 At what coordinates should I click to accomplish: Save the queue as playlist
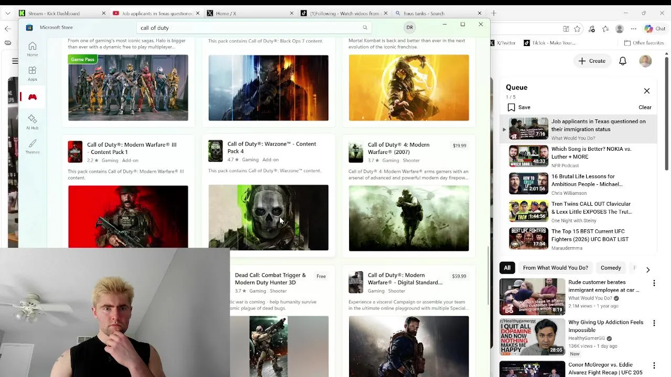[519, 107]
